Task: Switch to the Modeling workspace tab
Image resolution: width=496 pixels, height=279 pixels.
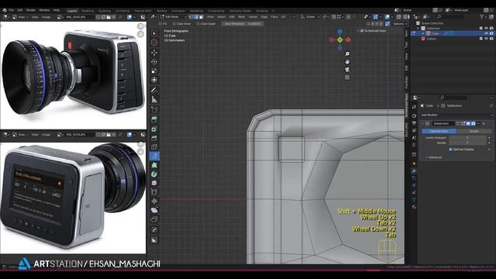Action: [x=88, y=11]
